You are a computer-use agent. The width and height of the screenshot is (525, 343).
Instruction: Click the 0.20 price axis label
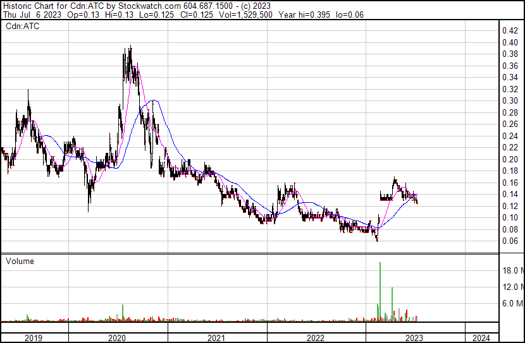click(510, 159)
